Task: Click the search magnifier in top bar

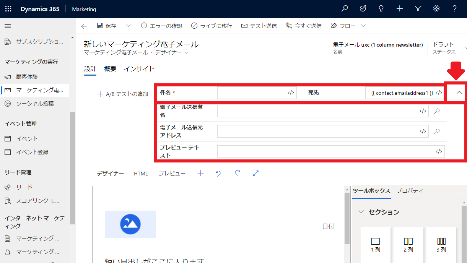Action: pos(345,9)
